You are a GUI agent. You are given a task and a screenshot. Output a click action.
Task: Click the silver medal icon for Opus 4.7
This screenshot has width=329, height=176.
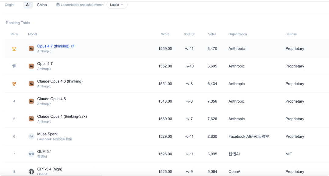[14, 66]
